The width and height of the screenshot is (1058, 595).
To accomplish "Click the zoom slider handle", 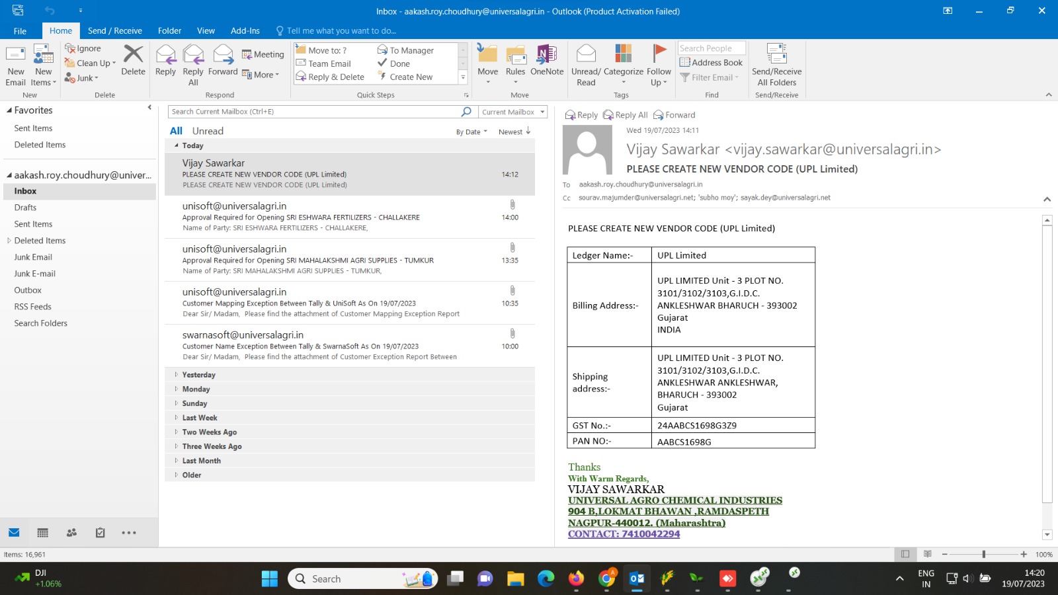I will pos(984,554).
